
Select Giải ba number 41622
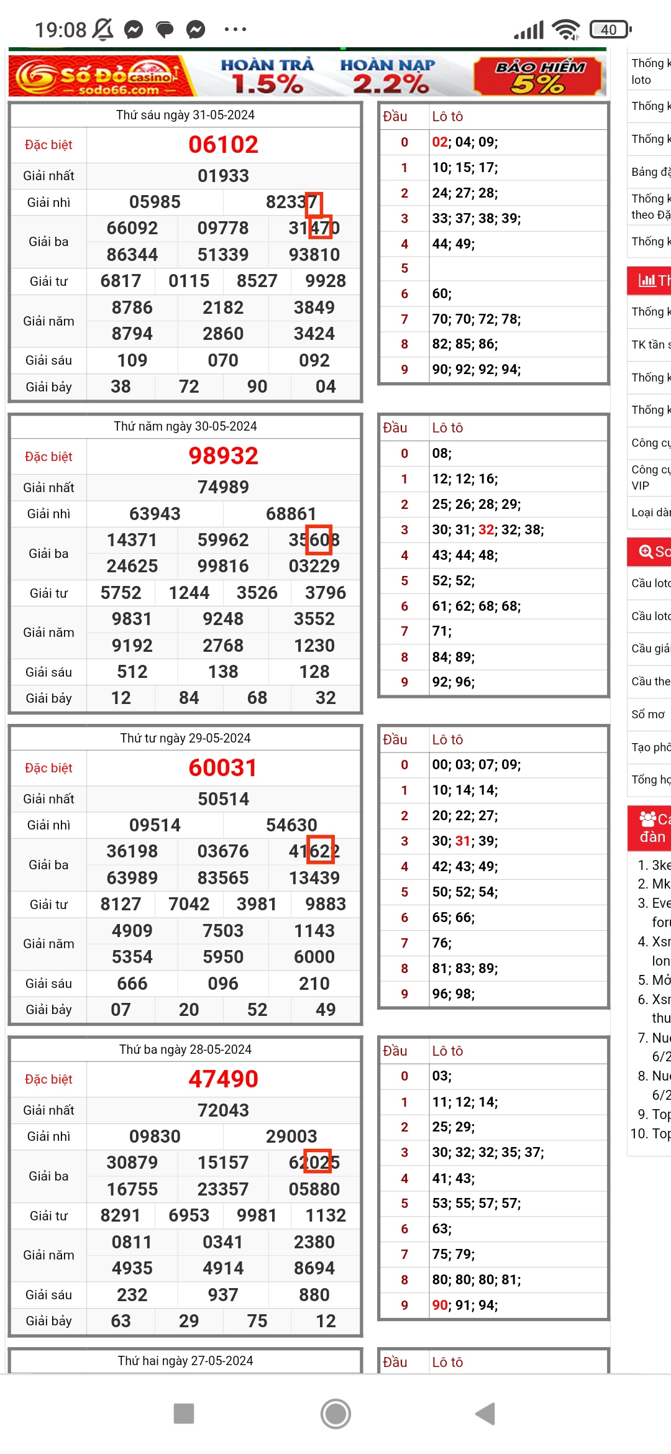314,851
